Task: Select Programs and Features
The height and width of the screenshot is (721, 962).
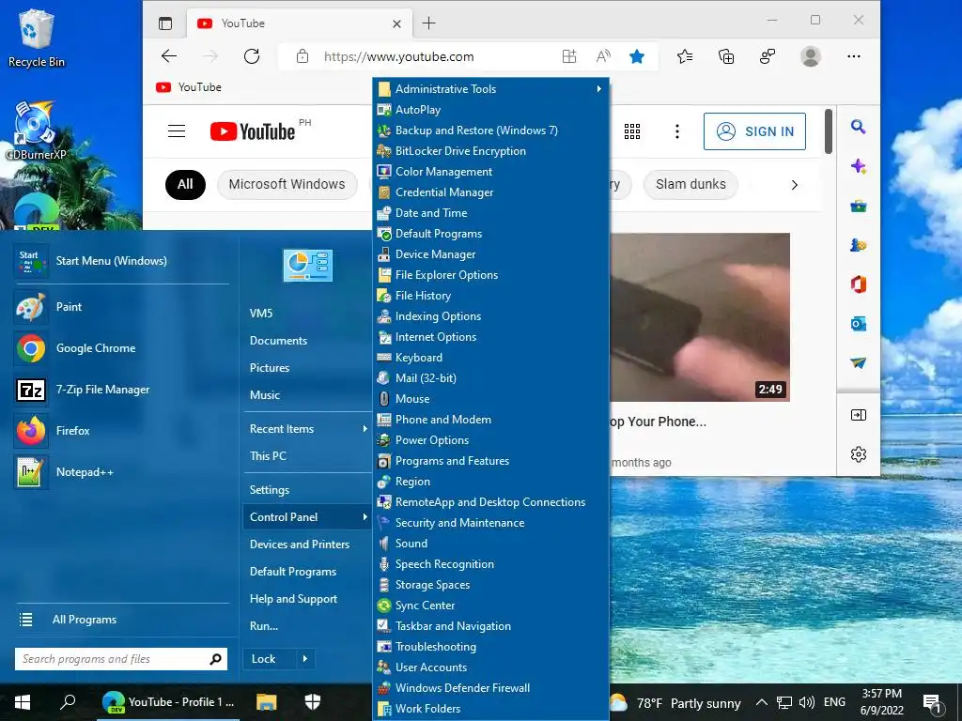Action: 490,460
